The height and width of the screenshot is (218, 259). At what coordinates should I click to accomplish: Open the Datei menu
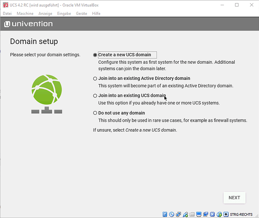coord(7,14)
